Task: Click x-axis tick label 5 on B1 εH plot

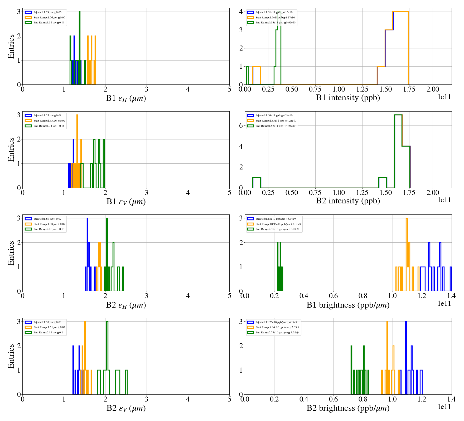Action: coord(229,89)
